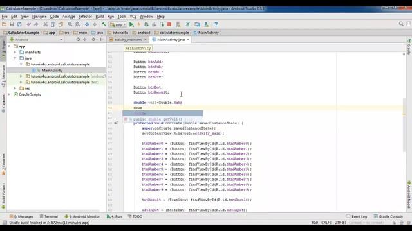The height and width of the screenshot is (231, 412).
Task: Click the Replace toolbar icon
Action: tap(78, 24)
